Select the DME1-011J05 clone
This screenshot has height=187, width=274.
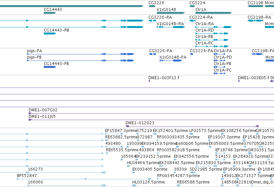tap(151, 120)
